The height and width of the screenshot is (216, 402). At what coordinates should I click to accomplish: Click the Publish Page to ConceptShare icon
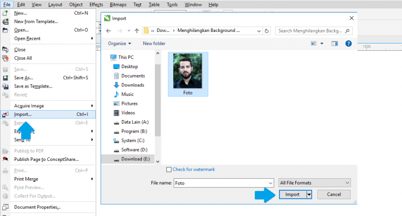pos(5,159)
